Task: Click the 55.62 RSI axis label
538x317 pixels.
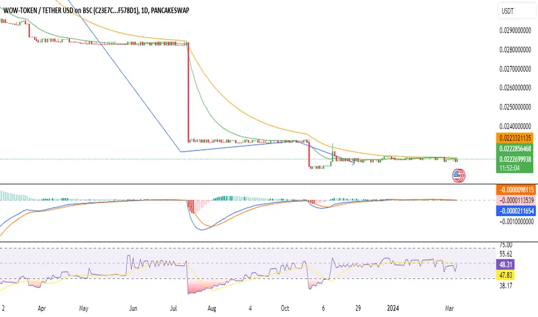Action: (x=506, y=254)
